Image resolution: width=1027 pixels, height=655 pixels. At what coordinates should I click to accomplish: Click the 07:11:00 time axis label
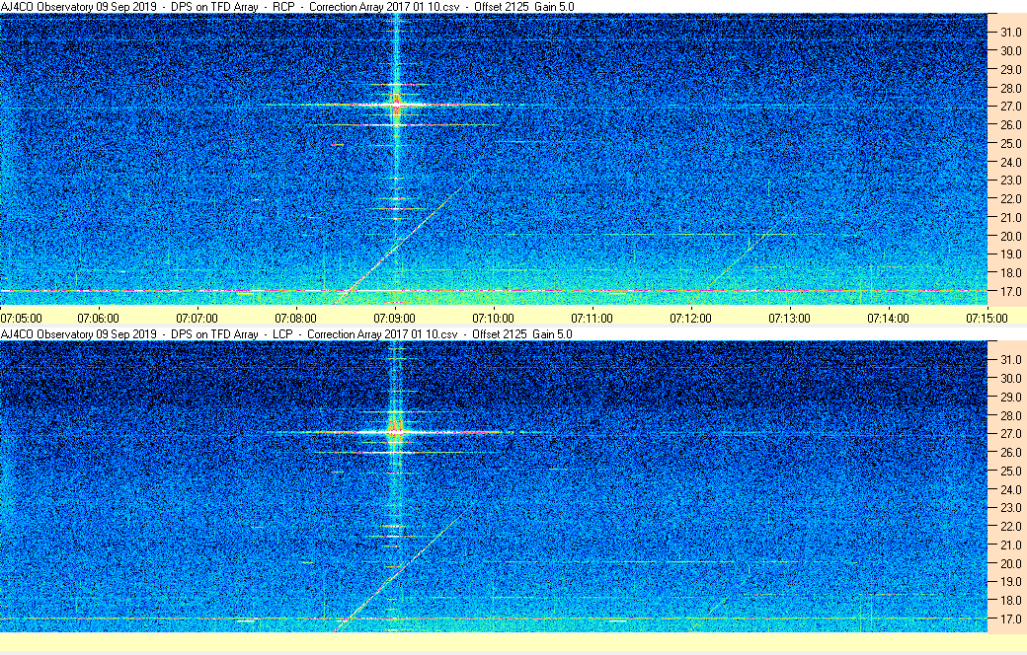click(x=592, y=319)
